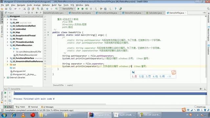This screenshot has width=210, height=118.
Task: Click the Help question mark icon
Action: point(115,9)
